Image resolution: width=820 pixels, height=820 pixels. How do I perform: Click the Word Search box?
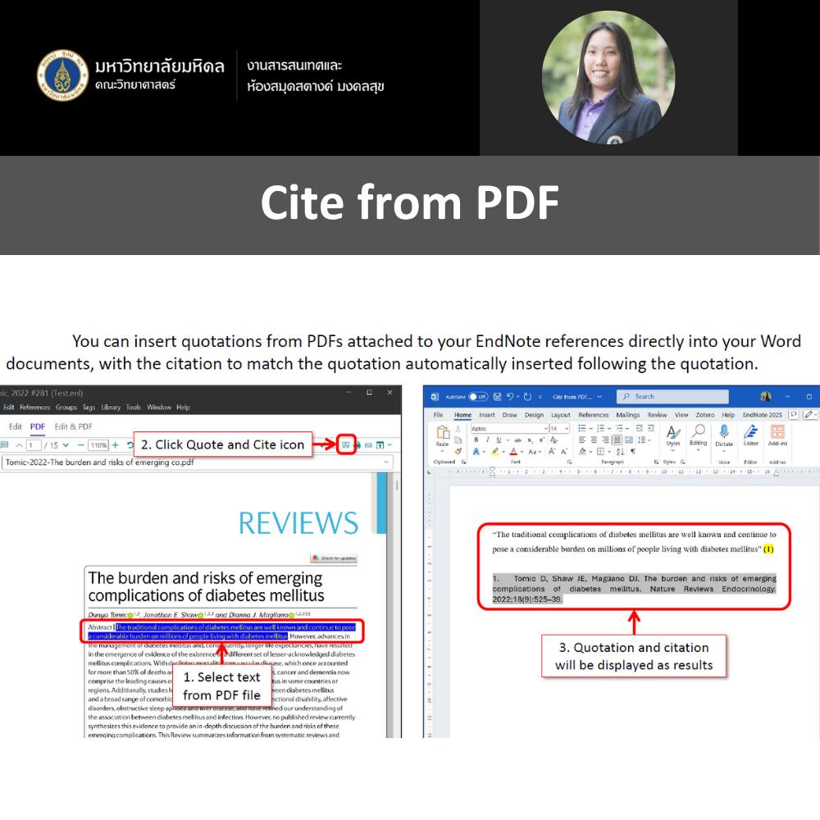(672, 397)
